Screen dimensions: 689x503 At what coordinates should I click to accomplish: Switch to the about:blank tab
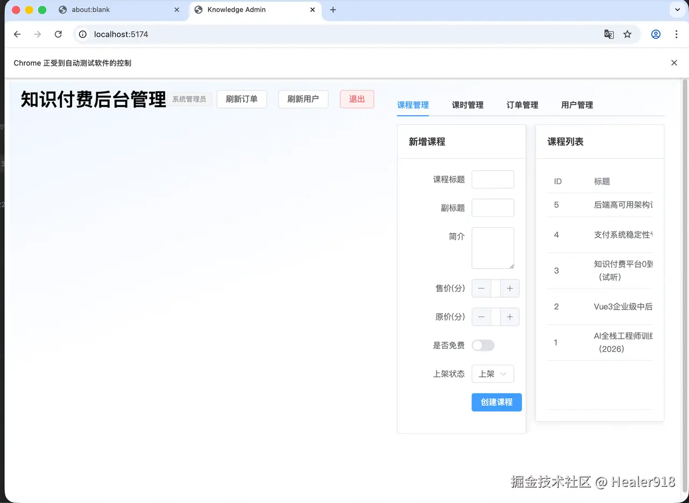coord(120,10)
